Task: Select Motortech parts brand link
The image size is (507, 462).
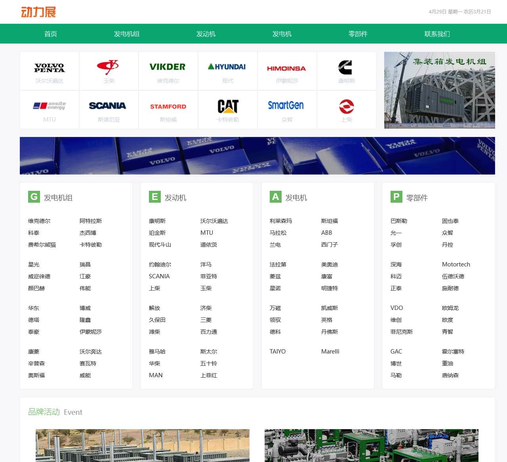Action: tap(456, 264)
